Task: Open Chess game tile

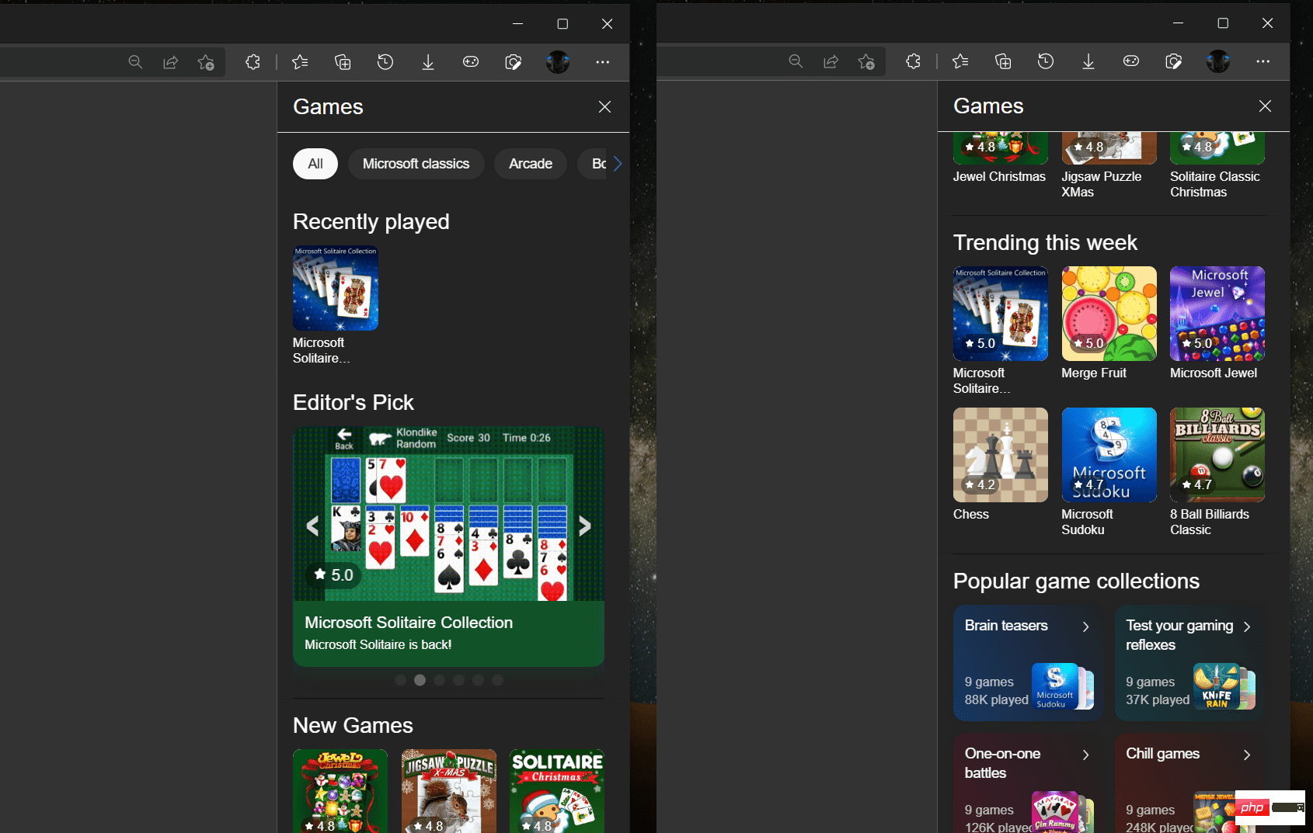Action: click(1001, 455)
